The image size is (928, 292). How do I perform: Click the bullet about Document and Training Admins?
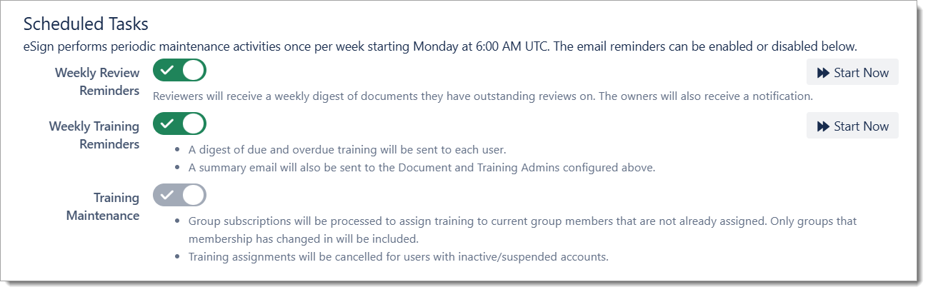coord(421,168)
